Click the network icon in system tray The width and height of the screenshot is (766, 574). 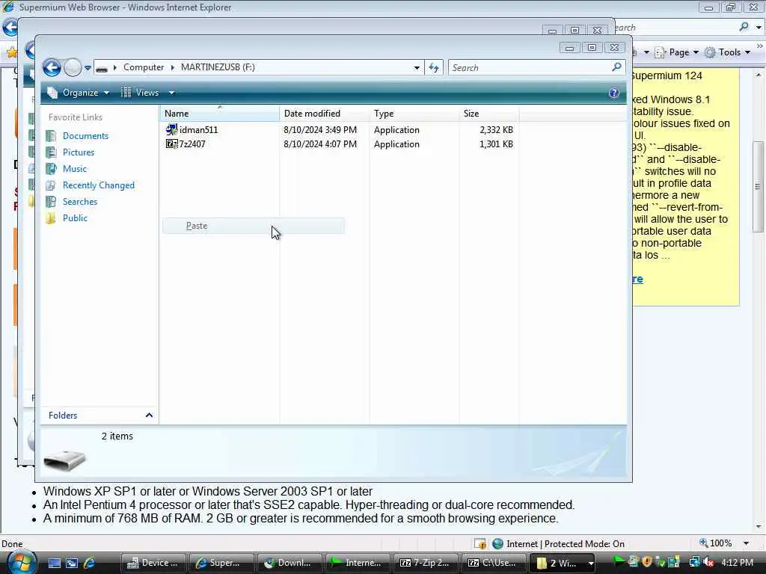click(693, 563)
